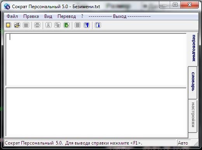The height and width of the screenshot is (150, 202).
Task: Click the blue info 'i' icon
Action: (98, 25)
